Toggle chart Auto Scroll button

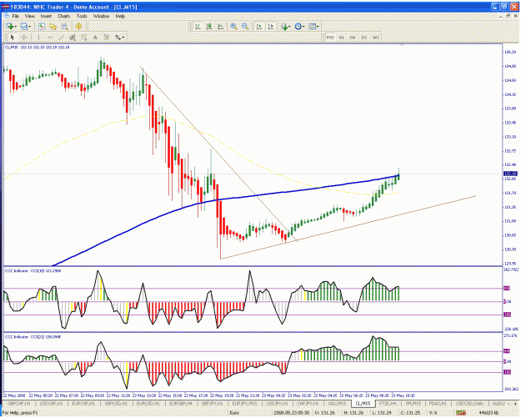tap(259, 26)
